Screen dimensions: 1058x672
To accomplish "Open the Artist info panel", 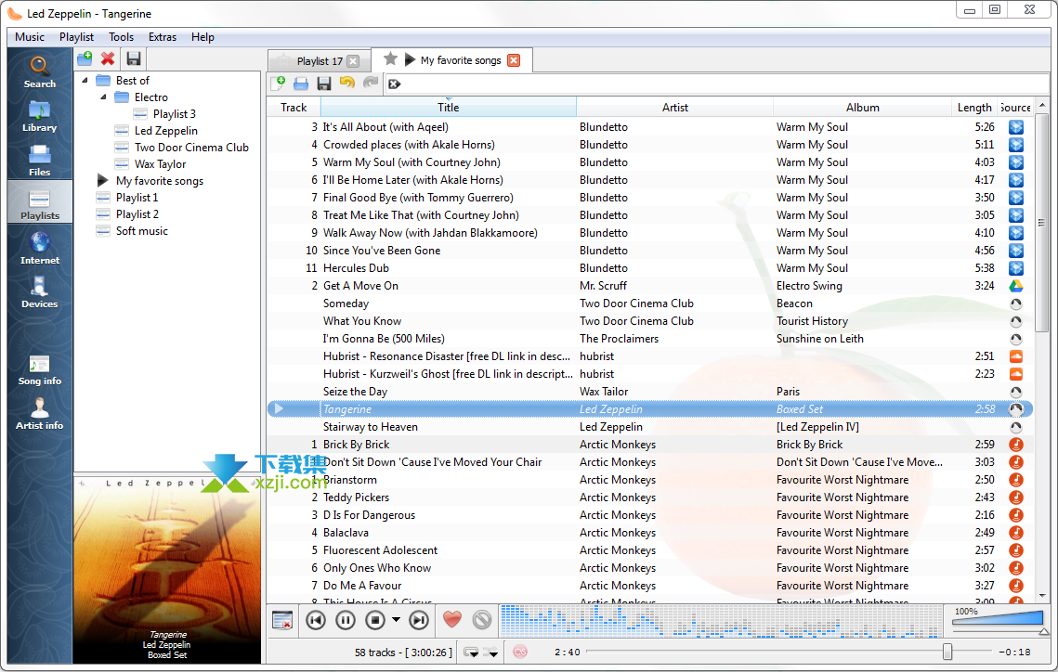I will [39, 413].
